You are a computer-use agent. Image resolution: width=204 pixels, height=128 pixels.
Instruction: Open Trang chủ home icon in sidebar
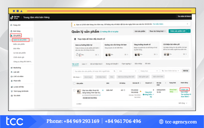(x=11, y=25)
